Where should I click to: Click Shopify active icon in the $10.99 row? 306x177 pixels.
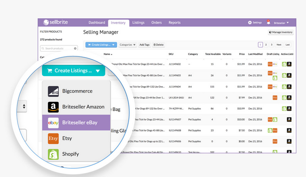[284, 109]
